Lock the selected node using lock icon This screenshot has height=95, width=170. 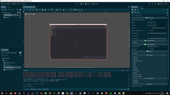pos(57,10)
